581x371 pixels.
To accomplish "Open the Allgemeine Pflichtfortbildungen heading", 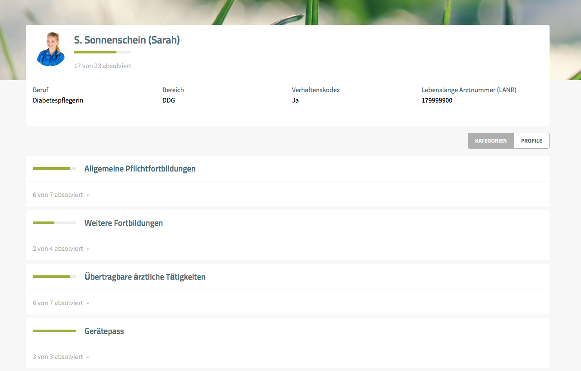I will click(140, 169).
